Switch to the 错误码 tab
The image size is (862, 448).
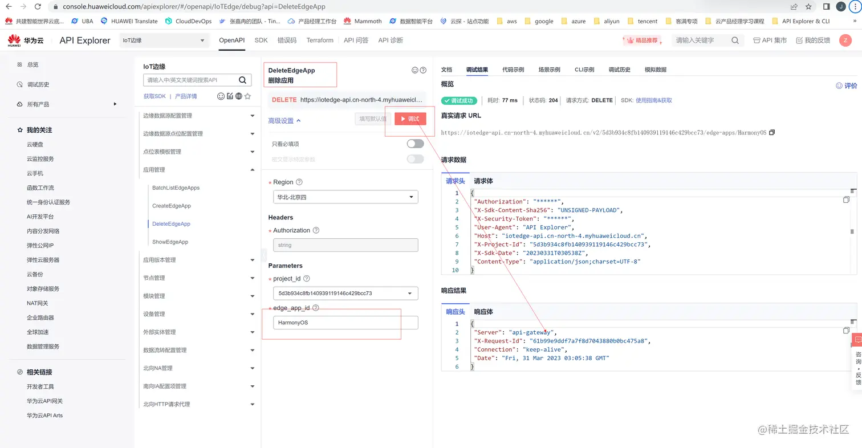[x=287, y=40]
